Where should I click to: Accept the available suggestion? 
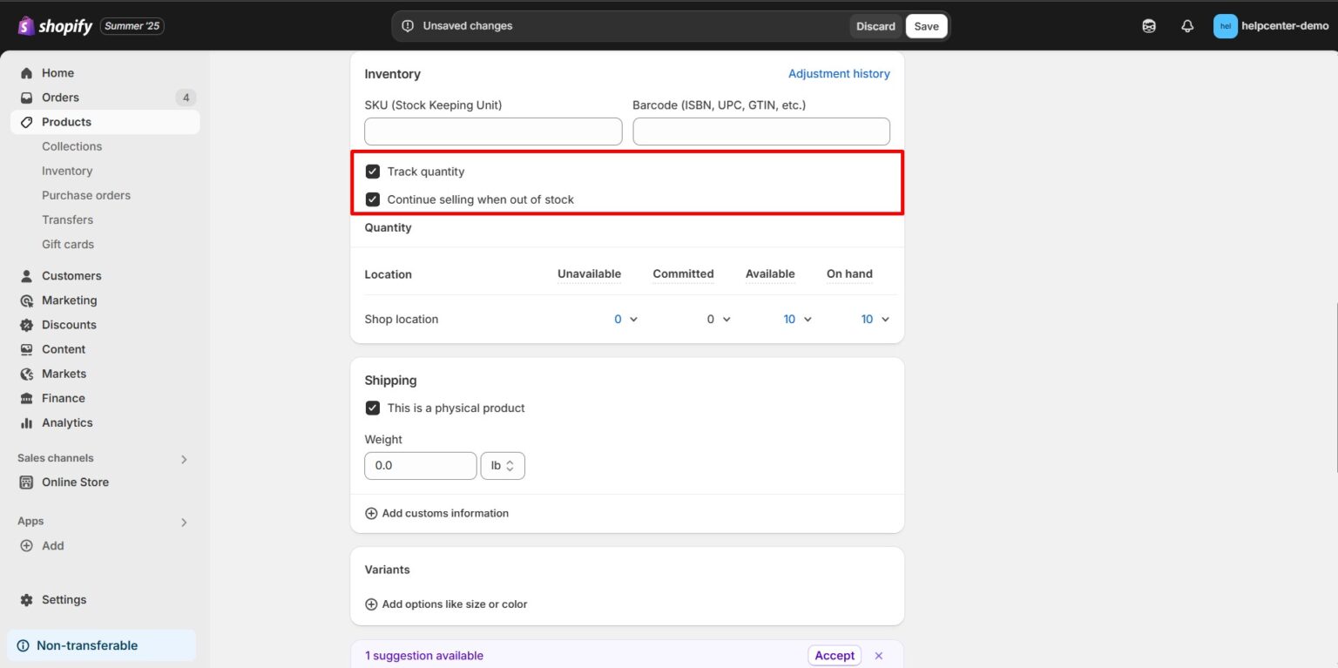pos(834,655)
